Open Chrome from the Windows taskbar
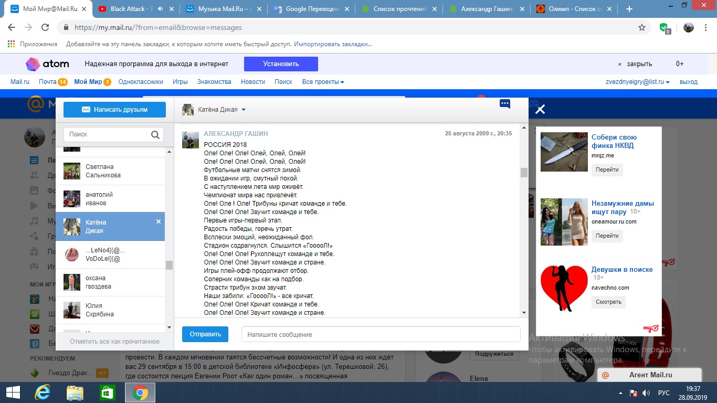Viewport: 717px width, 403px height. [x=140, y=393]
